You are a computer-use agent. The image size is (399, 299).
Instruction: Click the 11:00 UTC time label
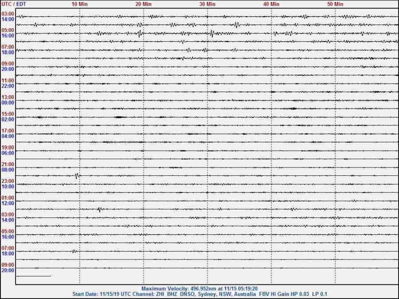point(8,81)
